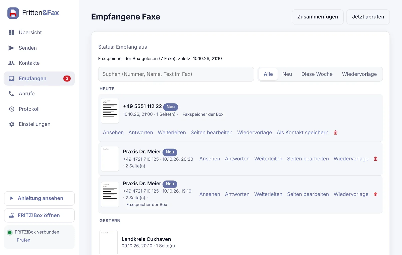Click the Fritten&Fax logo icon
Screen dimensions: 402x255
coord(13,13)
